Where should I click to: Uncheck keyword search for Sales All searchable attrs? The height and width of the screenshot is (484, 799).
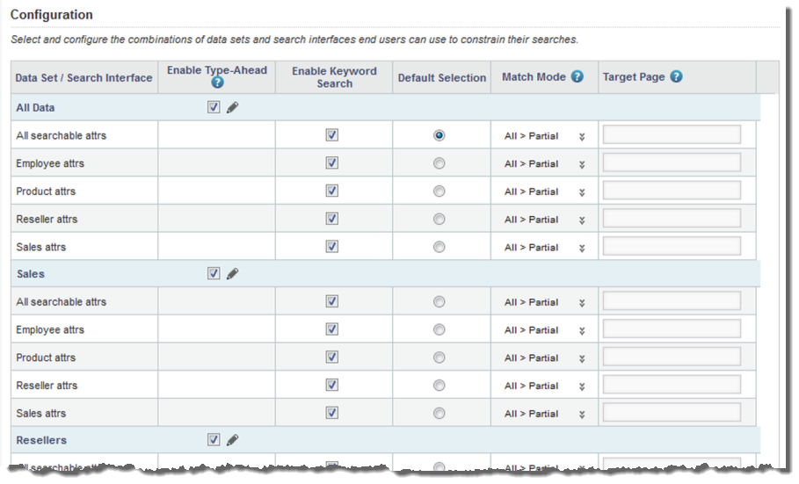pos(331,301)
